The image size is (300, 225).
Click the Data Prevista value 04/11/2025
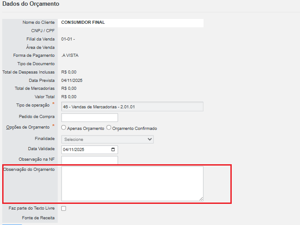72,81
